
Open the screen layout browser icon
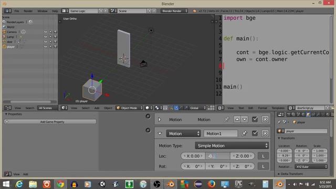[x=65, y=10]
